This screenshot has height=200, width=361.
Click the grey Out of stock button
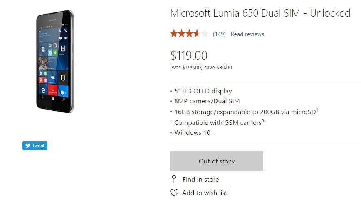pos(217,161)
